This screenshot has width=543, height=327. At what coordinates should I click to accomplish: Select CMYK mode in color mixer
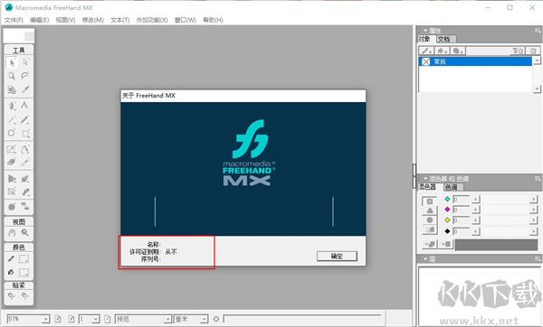tap(430, 201)
